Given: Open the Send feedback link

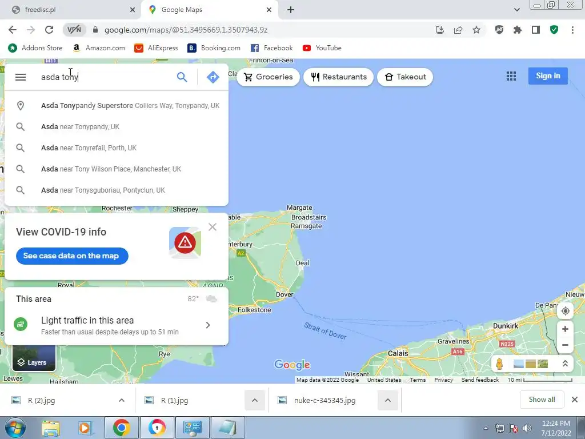Looking at the screenshot, I should tap(480, 380).
